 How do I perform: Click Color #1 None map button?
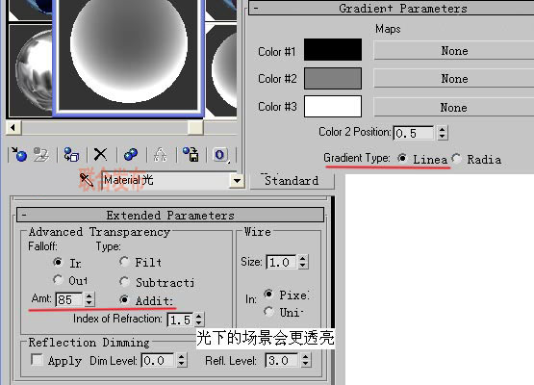(454, 51)
